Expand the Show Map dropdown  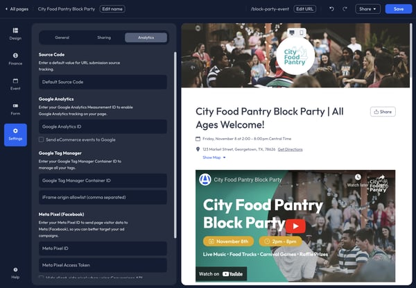(x=214, y=158)
